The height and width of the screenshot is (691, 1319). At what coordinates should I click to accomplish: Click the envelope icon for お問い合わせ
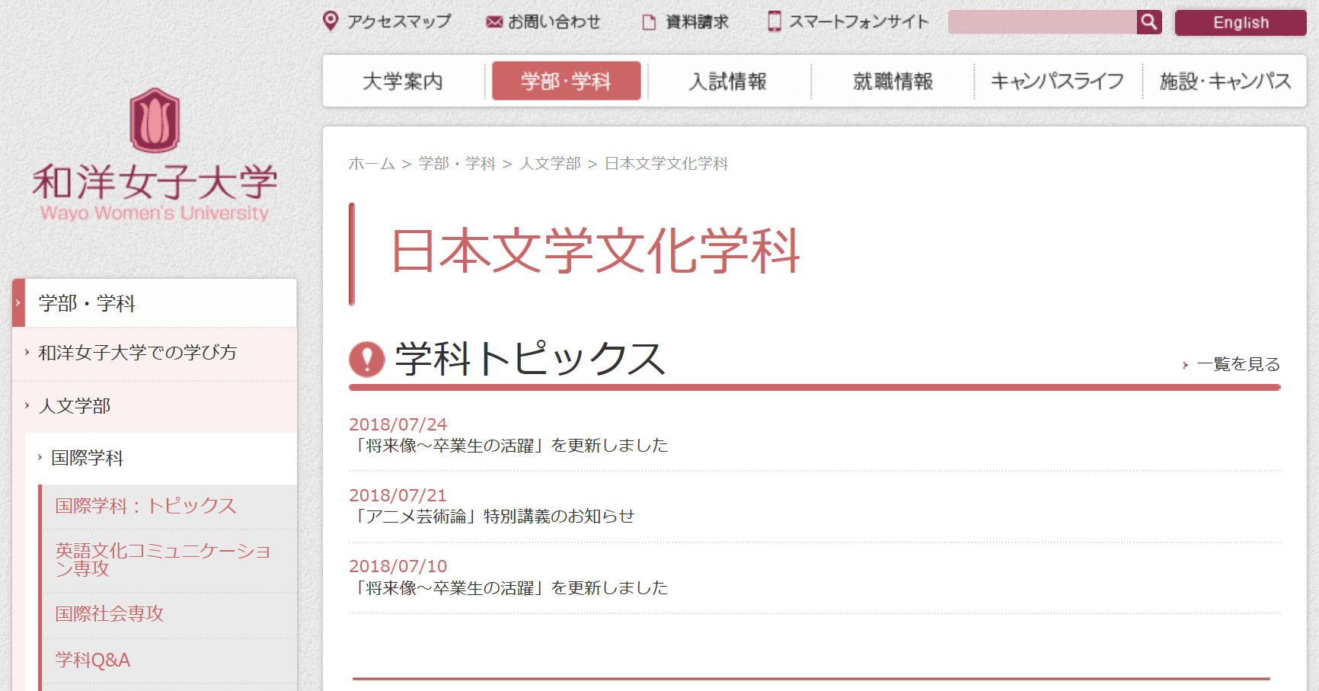(x=494, y=22)
